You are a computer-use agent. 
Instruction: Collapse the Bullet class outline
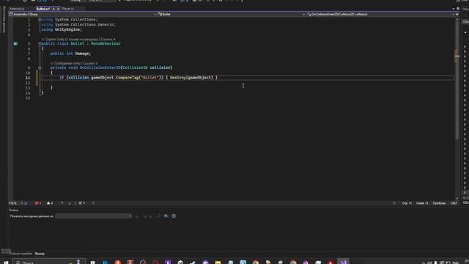click(40, 44)
